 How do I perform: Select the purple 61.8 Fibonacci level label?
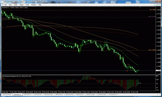tap(152, 17)
